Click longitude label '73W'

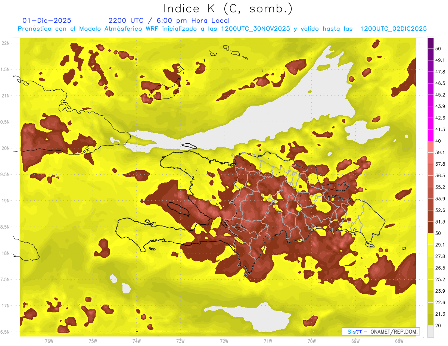pos(180,341)
